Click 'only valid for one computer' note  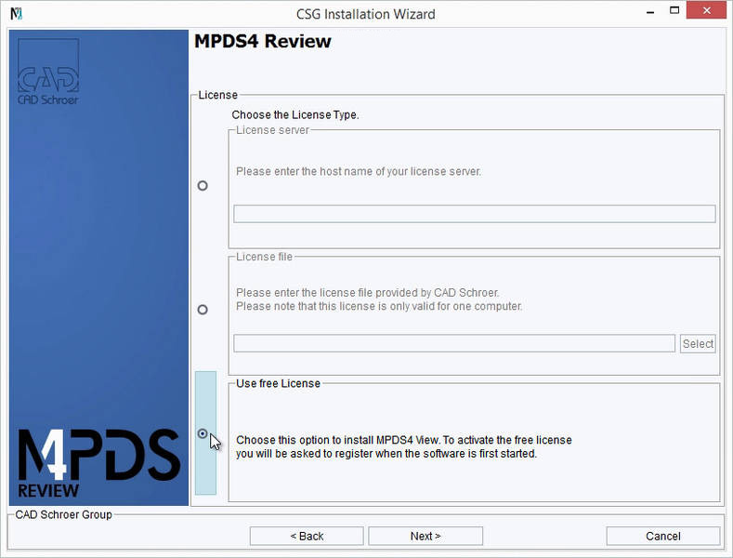point(379,306)
